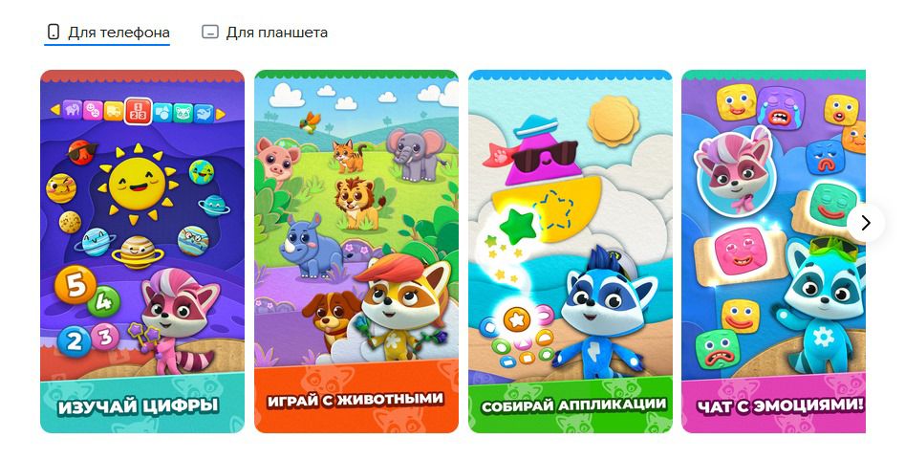Switch to the Для планшета tab
The height and width of the screenshot is (460, 905).
[x=265, y=33]
